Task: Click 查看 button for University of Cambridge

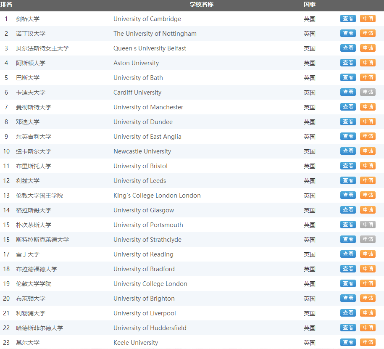Action: coord(348,19)
